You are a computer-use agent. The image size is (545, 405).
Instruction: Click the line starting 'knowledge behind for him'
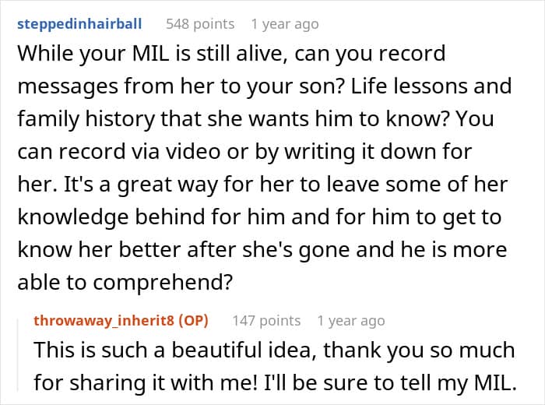[259, 217]
